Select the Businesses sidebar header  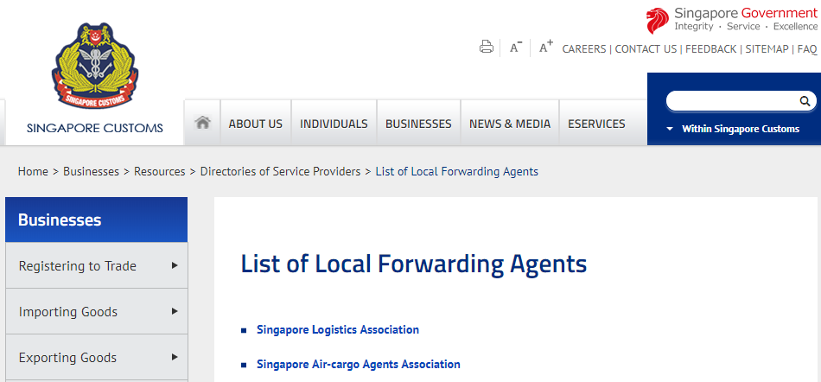click(96, 220)
